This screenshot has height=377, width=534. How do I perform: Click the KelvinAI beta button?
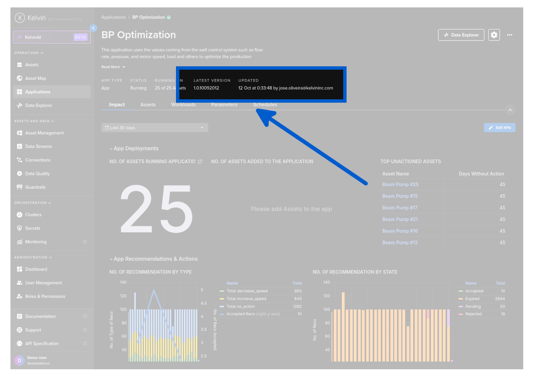[x=52, y=37]
